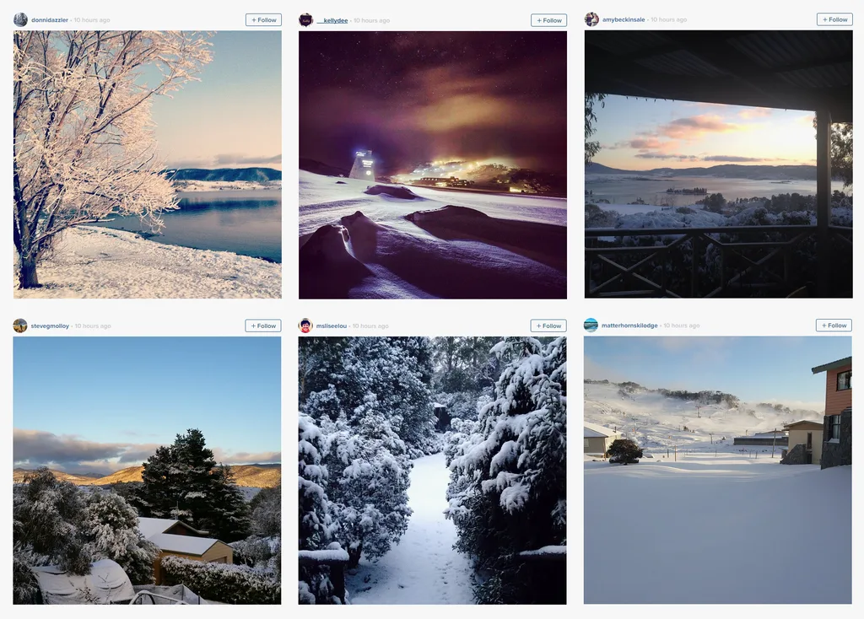Follow donnidazzler
The image size is (864, 619).
click(x=263, y=20)
